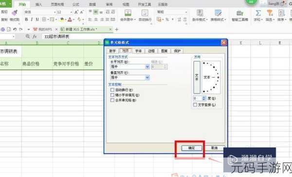Close the Cell Format dialog

pyautogui.click(x=224, y=42)
